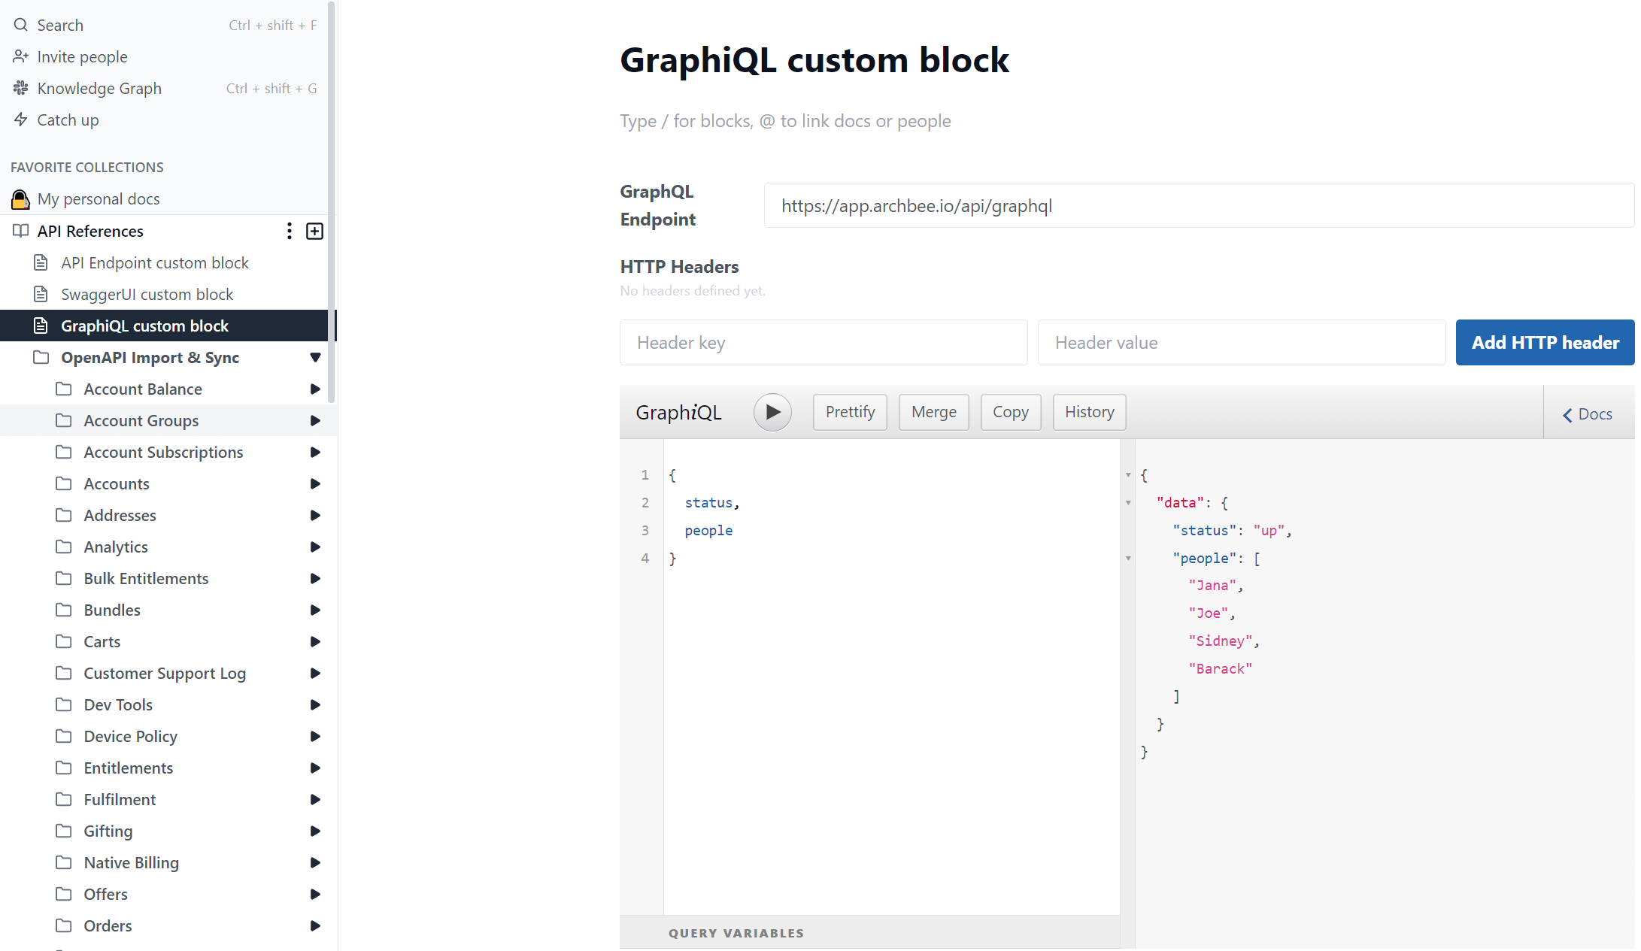Viewport: 1641px width, 951px height.
Task: Click the Header key input field
Action: tap(824, 343)
